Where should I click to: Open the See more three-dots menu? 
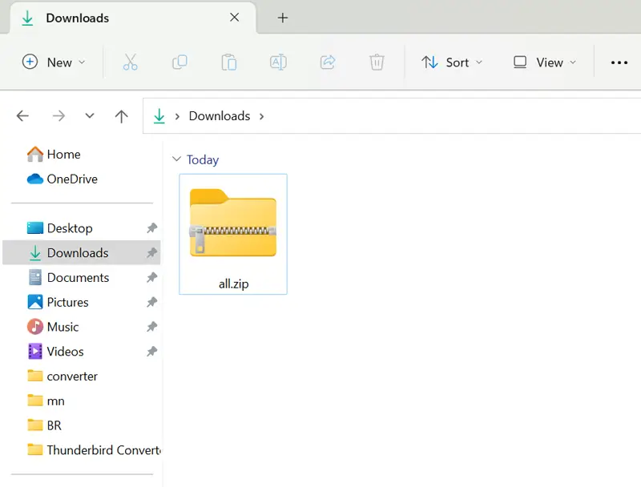pyautogui.click(x=619, y=62)
